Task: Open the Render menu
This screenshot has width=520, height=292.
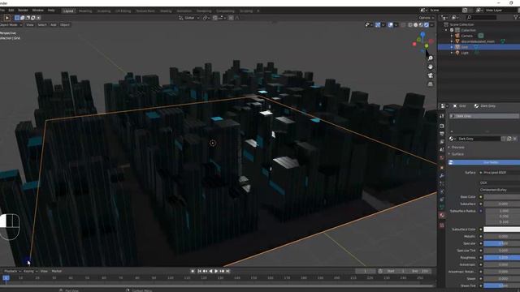Action: (23, 11)
